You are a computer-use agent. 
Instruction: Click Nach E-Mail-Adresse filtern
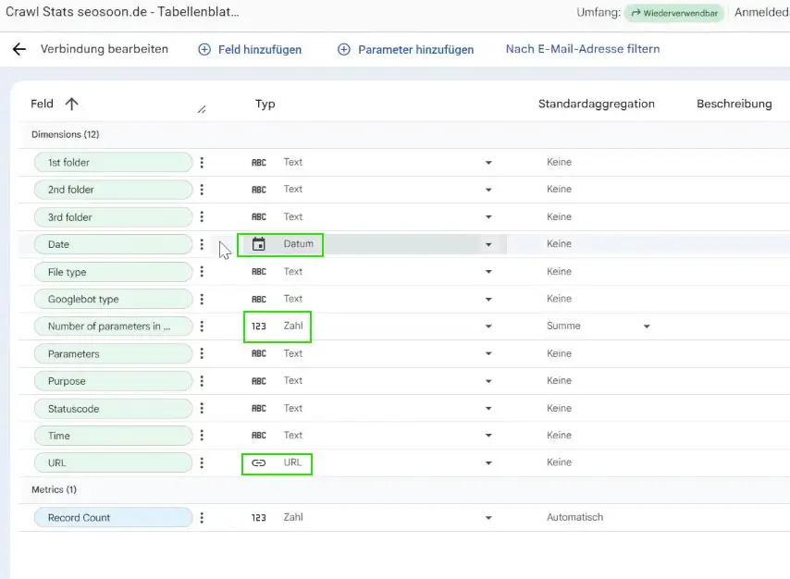click(582, 49)
